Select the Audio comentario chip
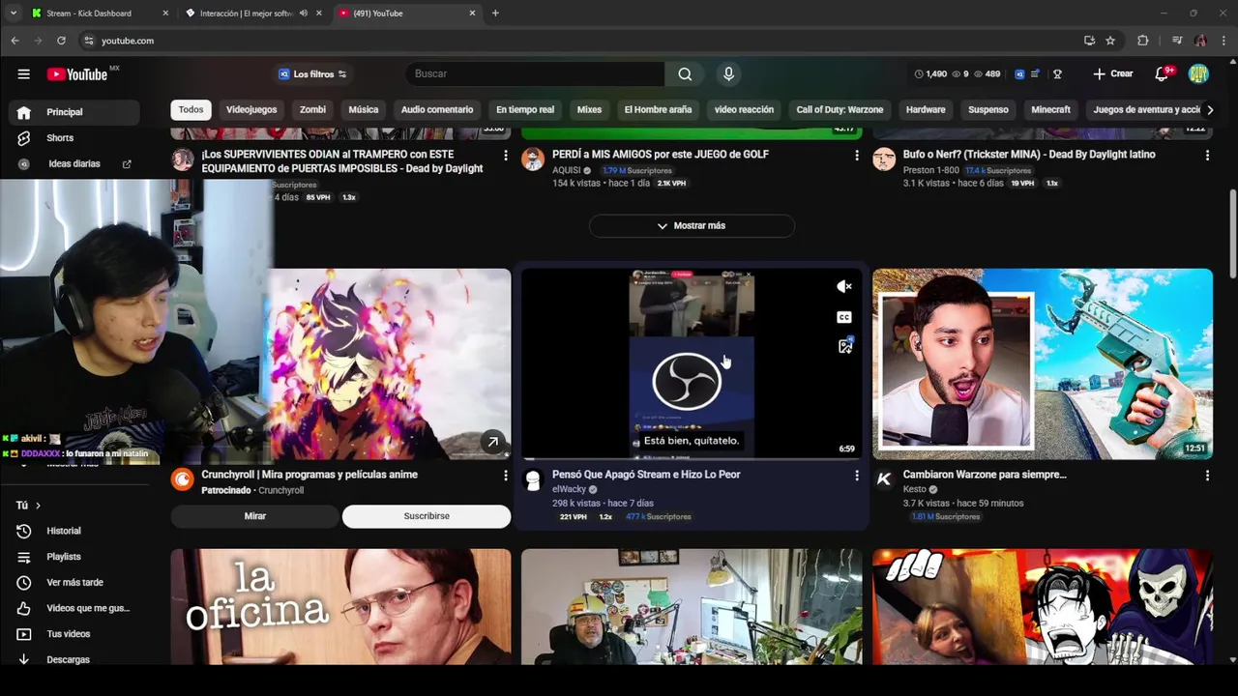Viewport: 1238px width, 696px height. click(437, 110)
